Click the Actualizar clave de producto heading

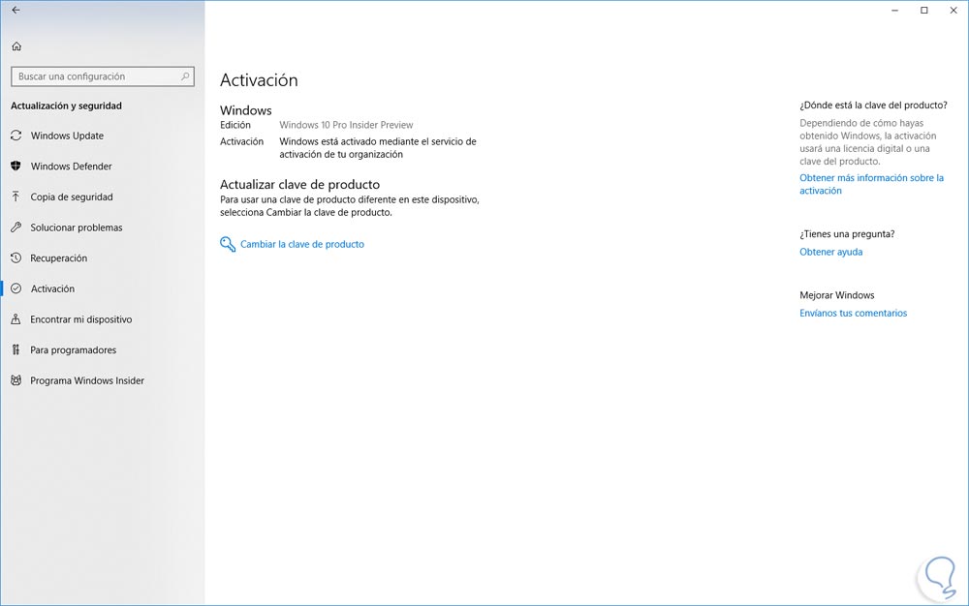pyautogui.click(x=299, y=184)
